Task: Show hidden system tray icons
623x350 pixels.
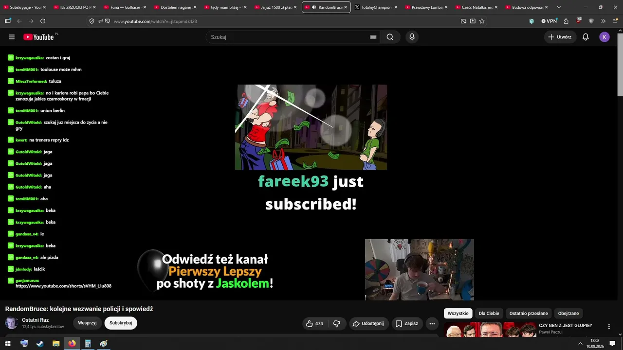Action: pyautogui.click(x=580, y=344)
